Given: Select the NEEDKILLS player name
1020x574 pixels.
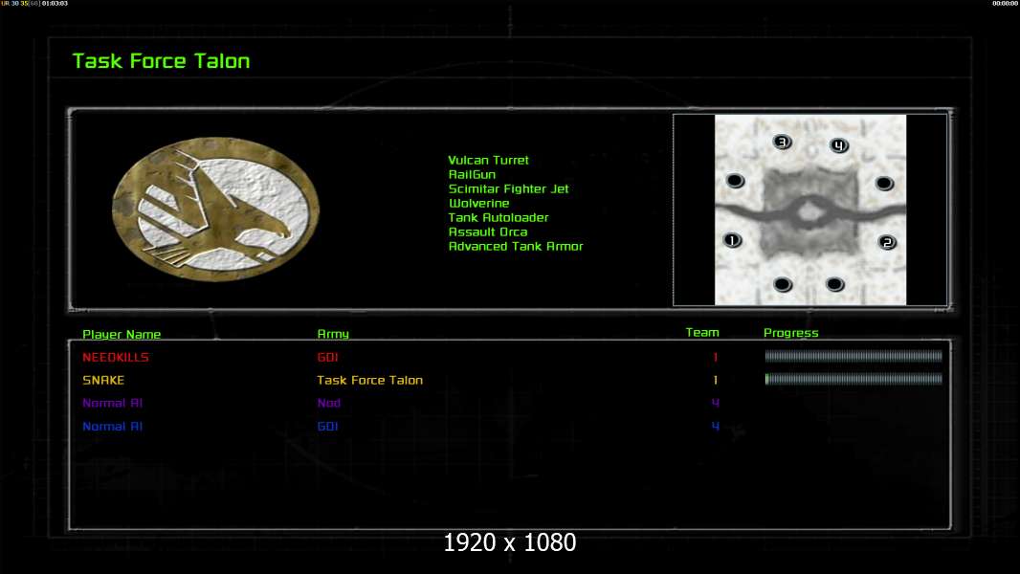Looking at the screenshot, I should (x=116, y=358).
